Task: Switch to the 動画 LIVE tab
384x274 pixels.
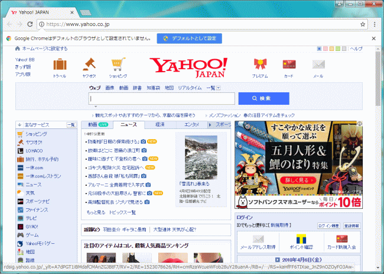Action: click(x=97, y=125)
